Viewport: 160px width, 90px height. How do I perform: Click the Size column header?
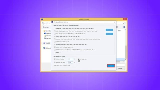[119, 30]
